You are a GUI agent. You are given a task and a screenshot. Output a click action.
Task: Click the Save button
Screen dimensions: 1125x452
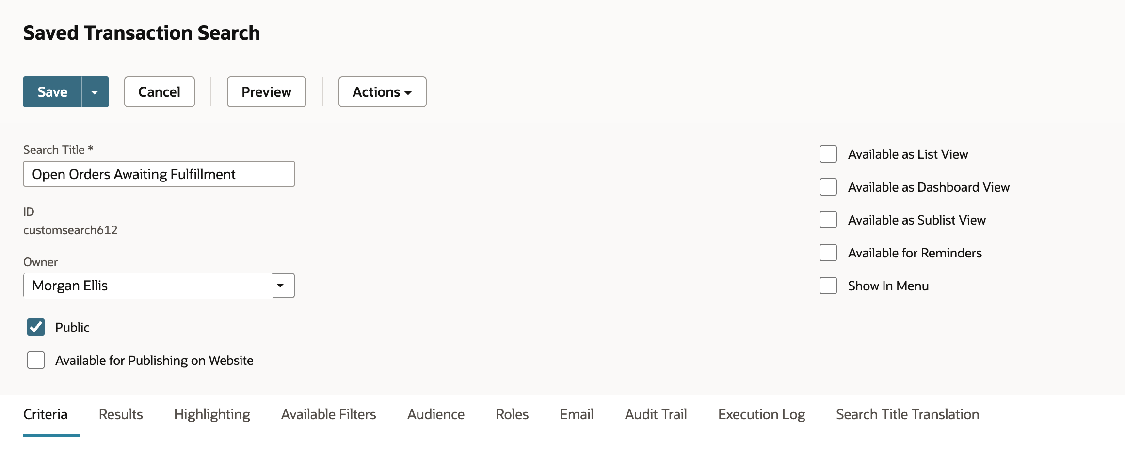coord(52,92)
